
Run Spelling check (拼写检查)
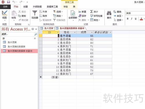[96, 16]
